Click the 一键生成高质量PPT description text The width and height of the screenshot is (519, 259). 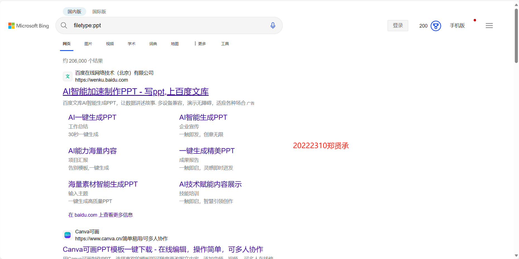[90, 201]
